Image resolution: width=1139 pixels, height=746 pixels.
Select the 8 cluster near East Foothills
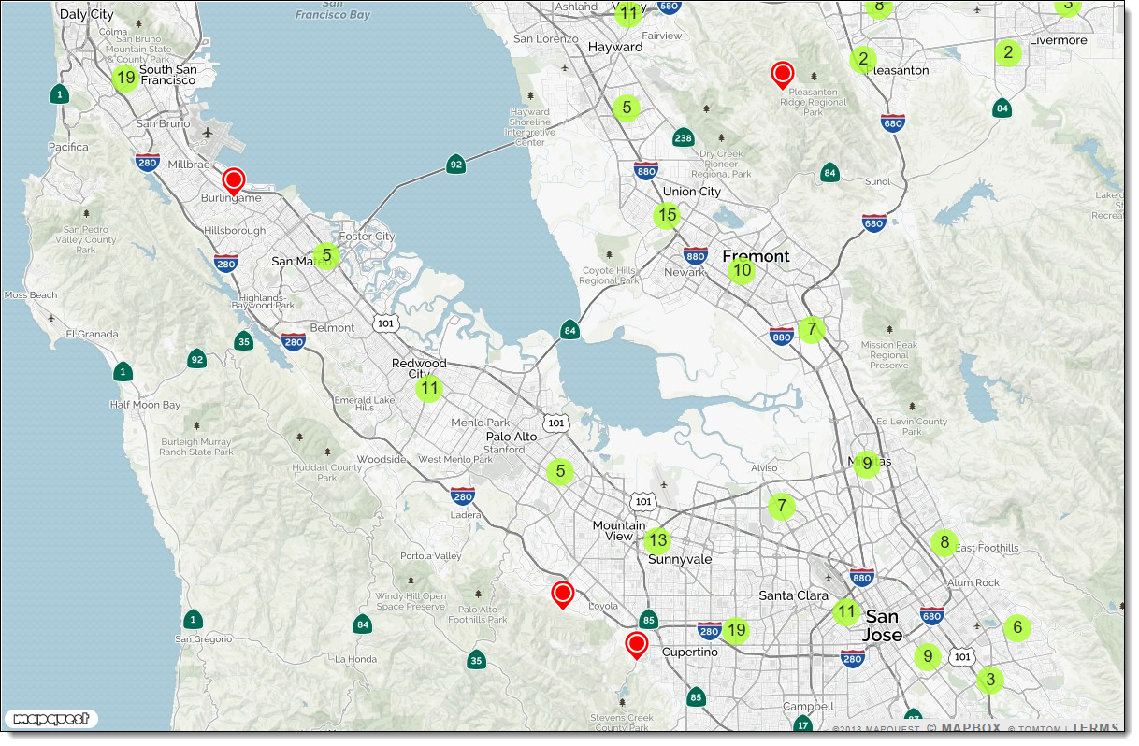coord(944,542)
